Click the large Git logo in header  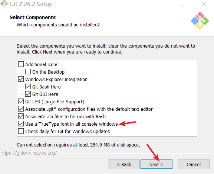(200, 21)
